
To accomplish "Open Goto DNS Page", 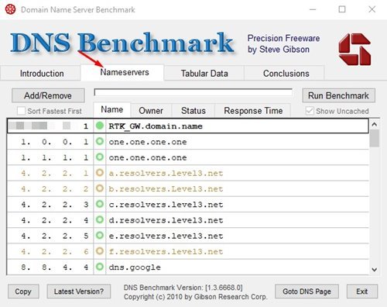I will point(307,291).
